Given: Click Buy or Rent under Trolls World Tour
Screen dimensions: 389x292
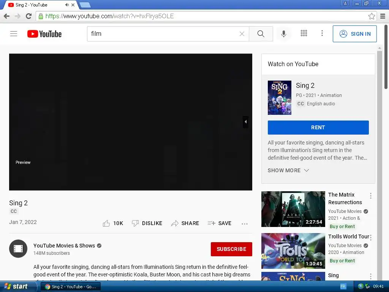Looking at the screenshot, I should tap(342, 261).
